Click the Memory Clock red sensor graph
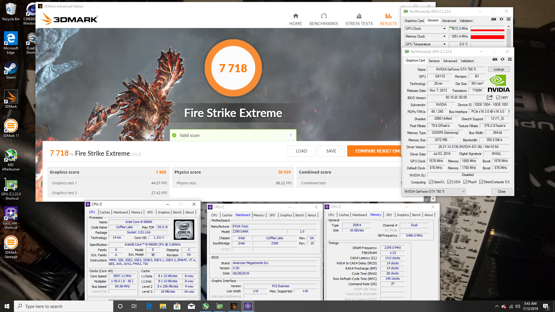Viewport: 555px width, 312px height. click(487, 36)
